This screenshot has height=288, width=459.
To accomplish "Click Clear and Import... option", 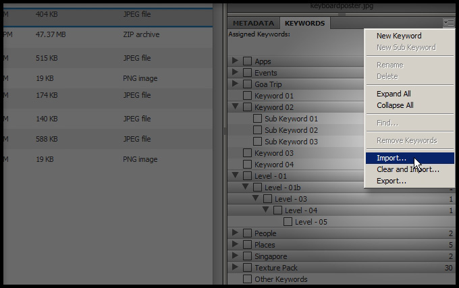I will (408, 169).
